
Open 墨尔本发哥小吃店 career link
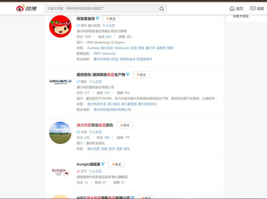[x=106, y=59]
